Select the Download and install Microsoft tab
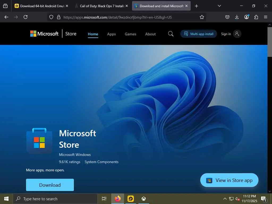The width and height of the screenshot is (272, 204). point(161,6)
